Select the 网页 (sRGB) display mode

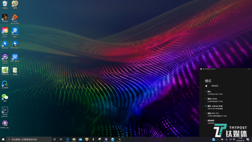(x=206, y=99)
